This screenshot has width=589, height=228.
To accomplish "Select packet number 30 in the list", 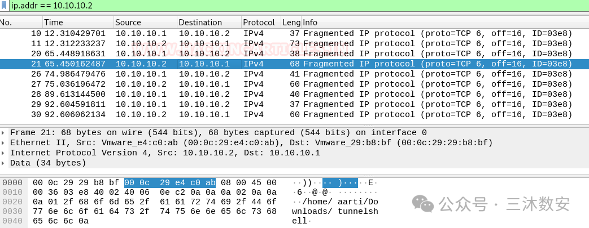I will 295,114.
